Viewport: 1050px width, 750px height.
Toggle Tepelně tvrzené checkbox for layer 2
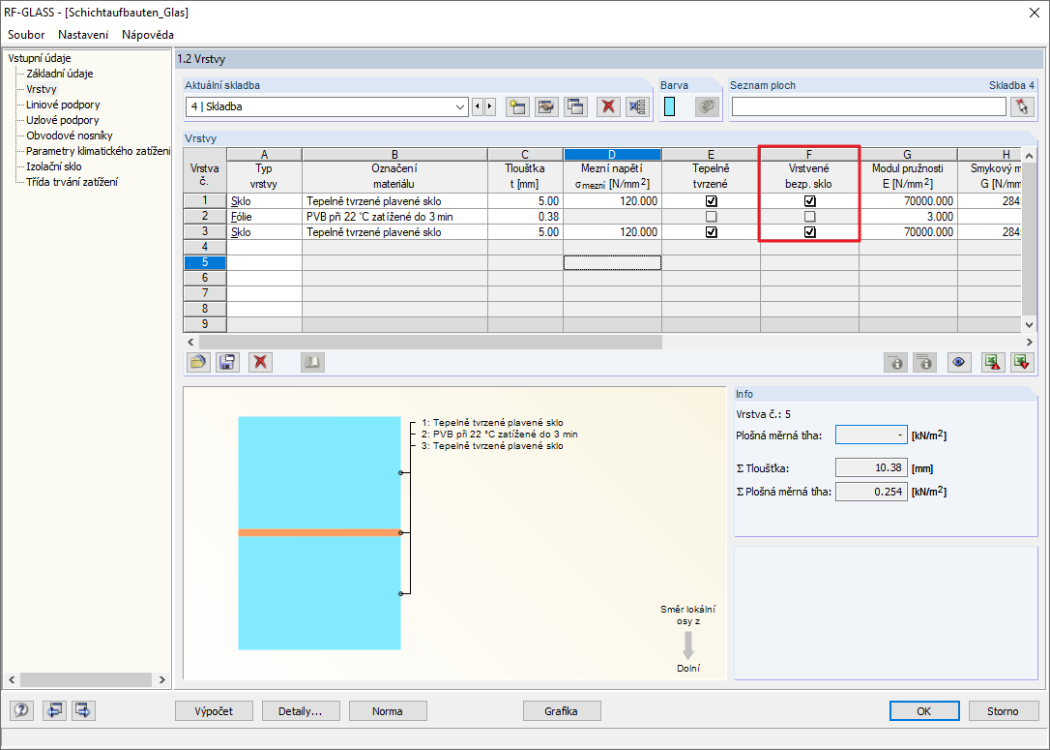tap(712, 217)
